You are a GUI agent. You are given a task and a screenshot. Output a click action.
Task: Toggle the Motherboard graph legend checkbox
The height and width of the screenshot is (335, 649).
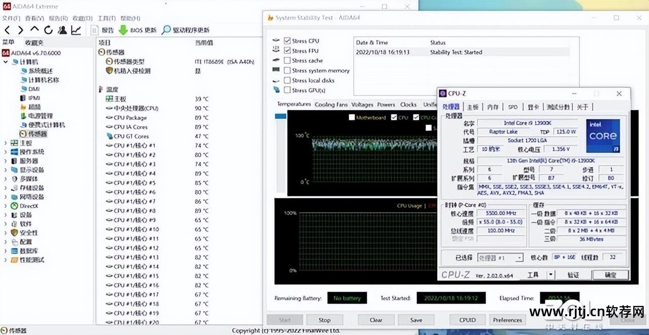point(352,117)
